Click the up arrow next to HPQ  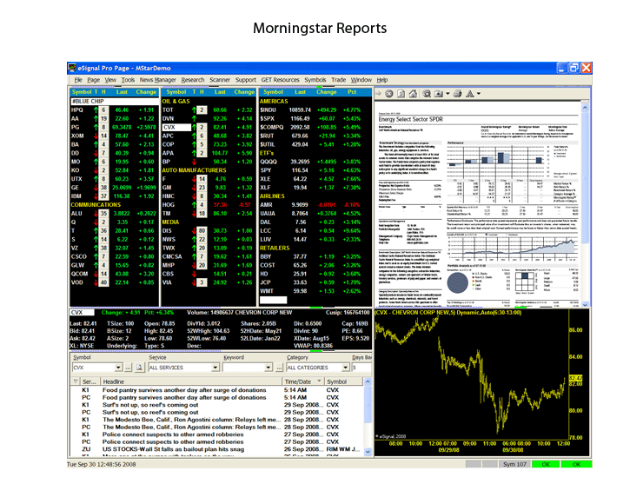click(96, 110)
